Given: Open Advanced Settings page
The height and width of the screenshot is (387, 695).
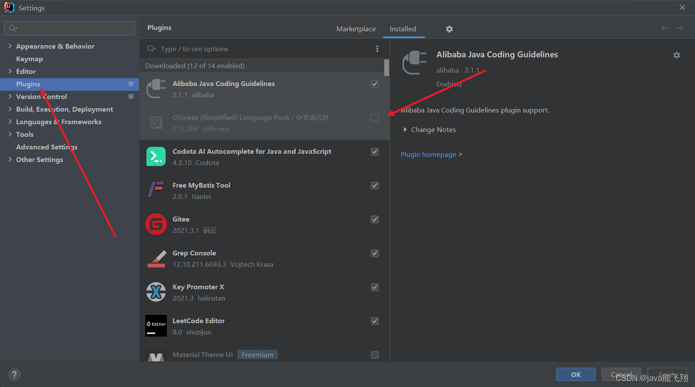Looking at the screenshot, I should coord(47,147).
